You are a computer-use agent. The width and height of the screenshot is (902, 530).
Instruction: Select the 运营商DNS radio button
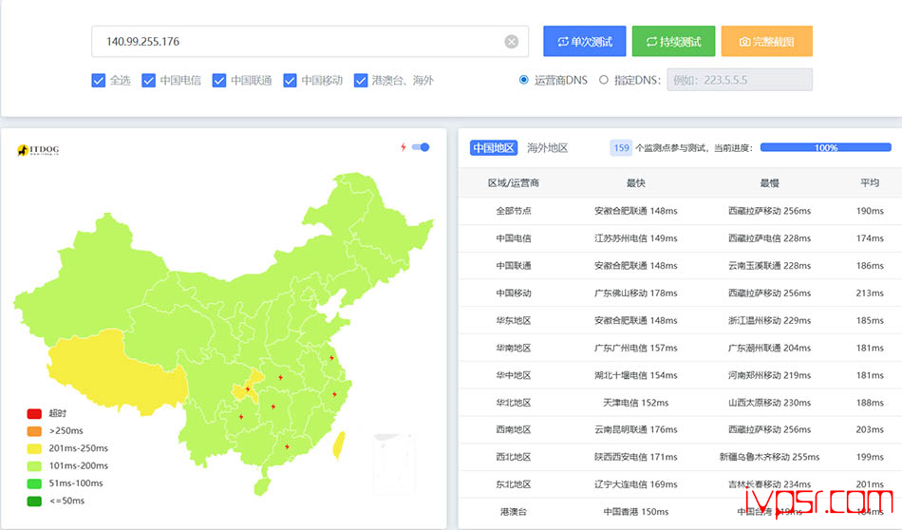click(x=523, y=80)
